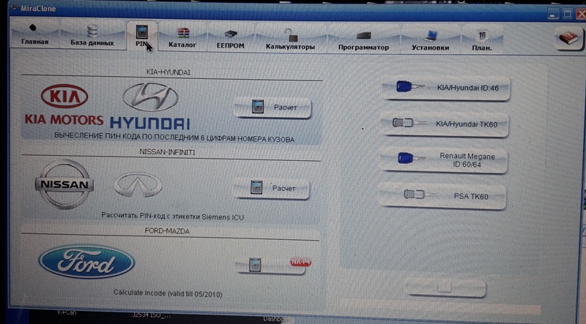586x324 pixels.
Task: Click the Каталог archive icon
Action: point(182,32)
